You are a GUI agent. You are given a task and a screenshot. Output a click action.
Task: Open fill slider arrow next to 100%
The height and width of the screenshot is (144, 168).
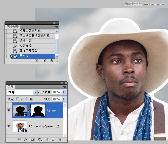[64, 99]
